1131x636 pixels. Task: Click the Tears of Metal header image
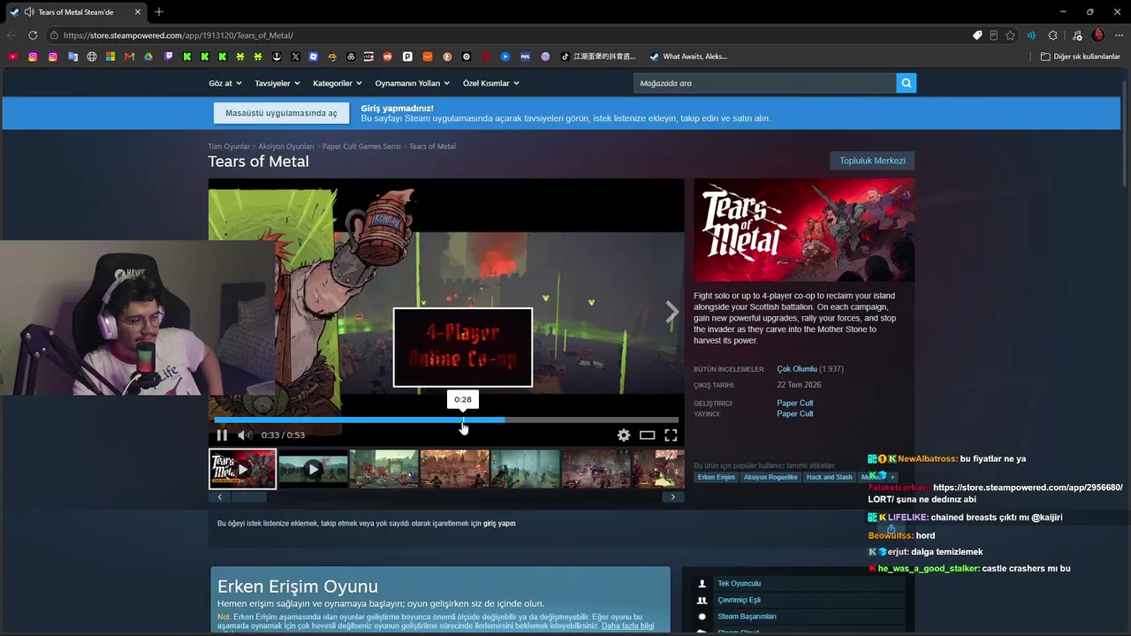804,230
